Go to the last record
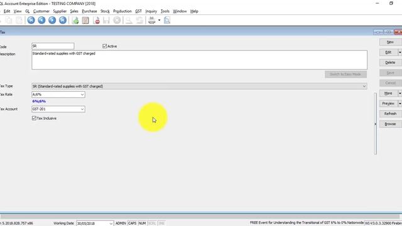 [63, 20]
